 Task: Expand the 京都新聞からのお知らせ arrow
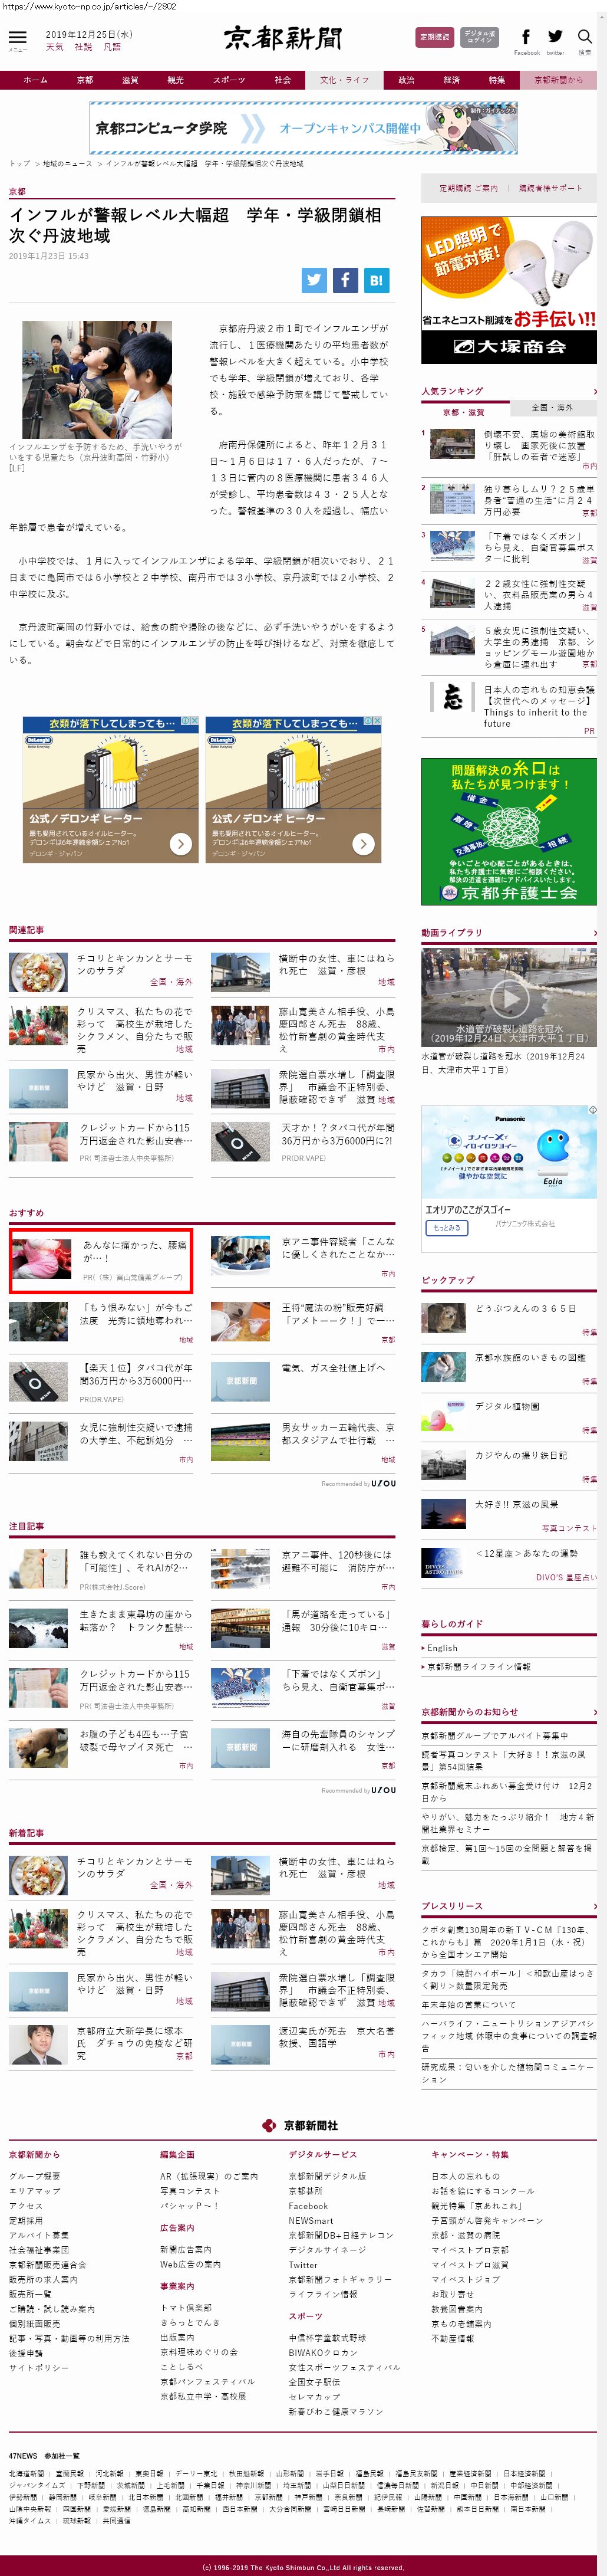tap(594, 1711)
